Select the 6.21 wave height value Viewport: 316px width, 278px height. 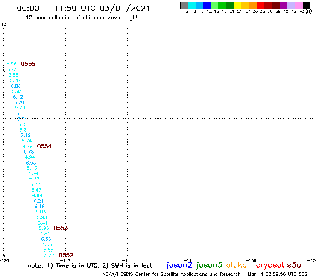(39, 201)
